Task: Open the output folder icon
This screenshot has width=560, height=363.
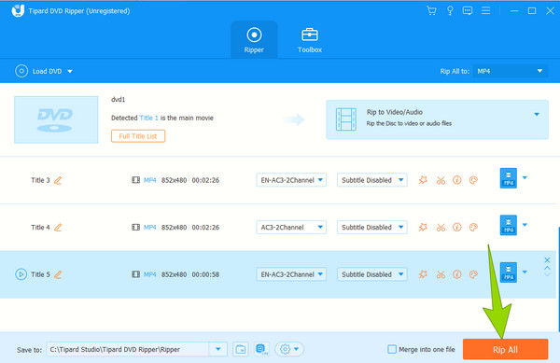Action: point(241,349)
